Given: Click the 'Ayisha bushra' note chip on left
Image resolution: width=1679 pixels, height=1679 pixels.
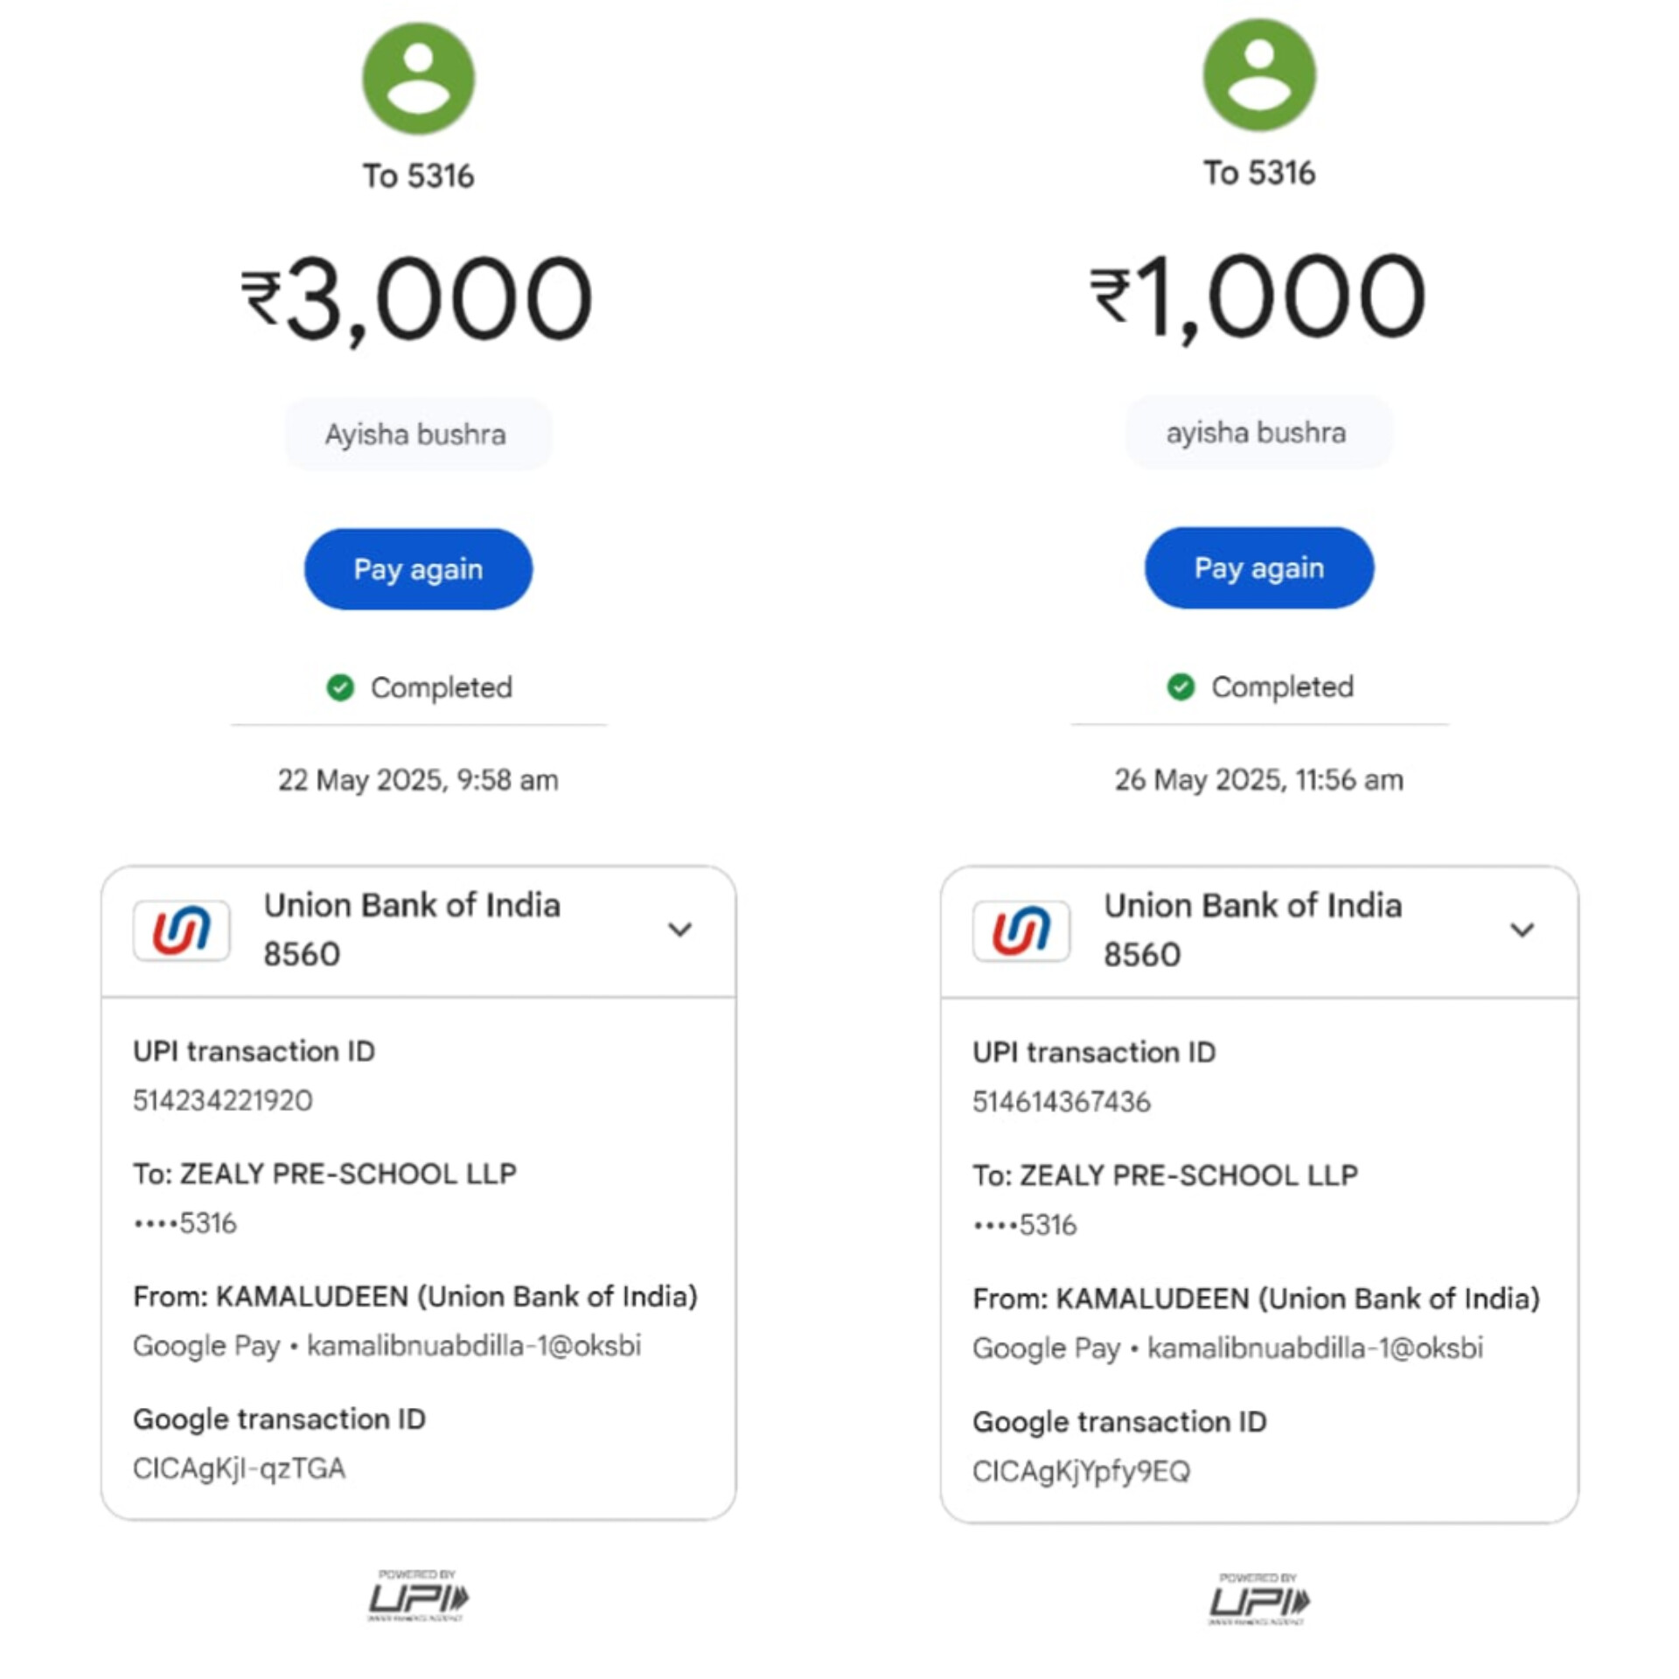Looking at the screenshot, I should (417, 435).
